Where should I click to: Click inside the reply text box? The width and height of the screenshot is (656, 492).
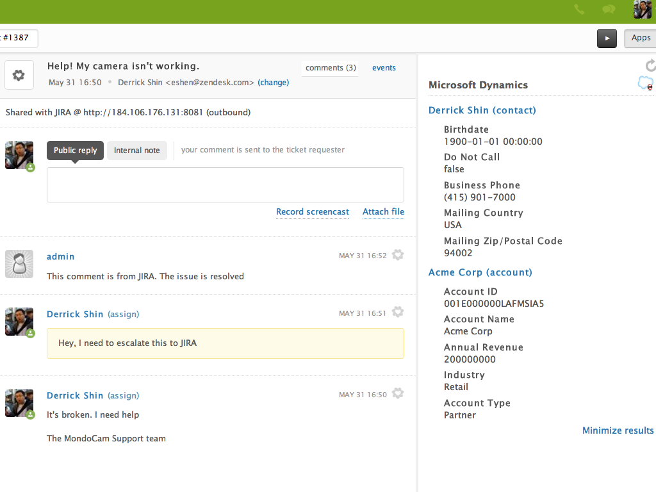(x=225, y=185)
